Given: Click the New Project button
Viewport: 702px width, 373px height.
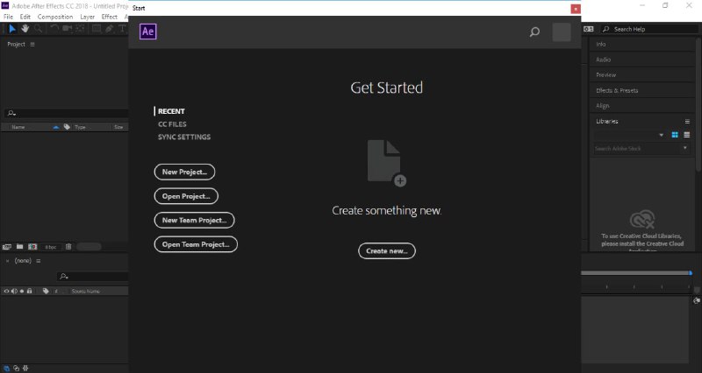Looking at the screenshot, I should 184,172.
